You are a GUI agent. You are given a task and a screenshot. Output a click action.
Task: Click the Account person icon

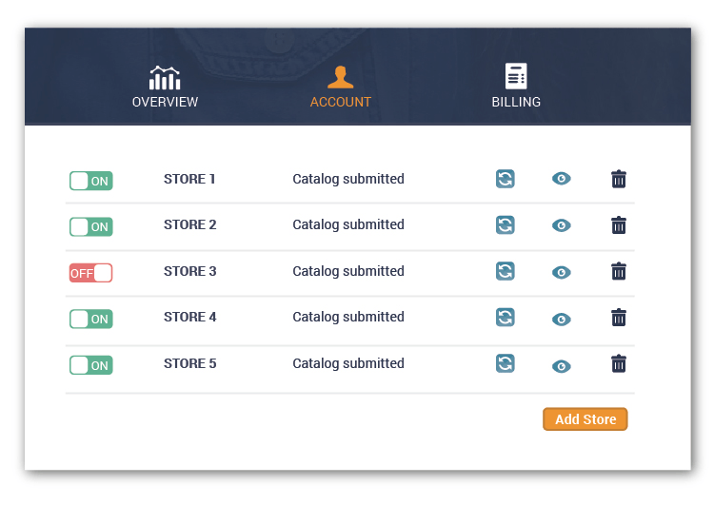[341, 77]
